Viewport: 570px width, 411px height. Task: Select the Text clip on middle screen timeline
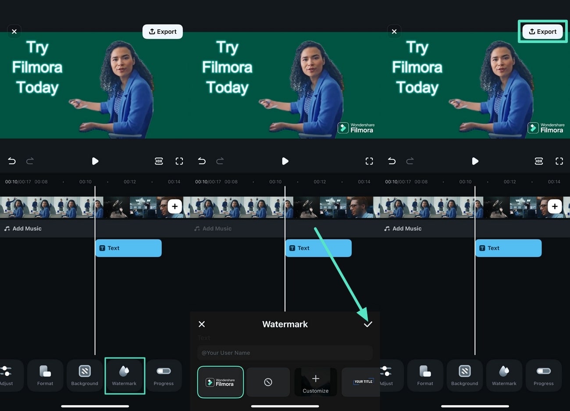318,248
